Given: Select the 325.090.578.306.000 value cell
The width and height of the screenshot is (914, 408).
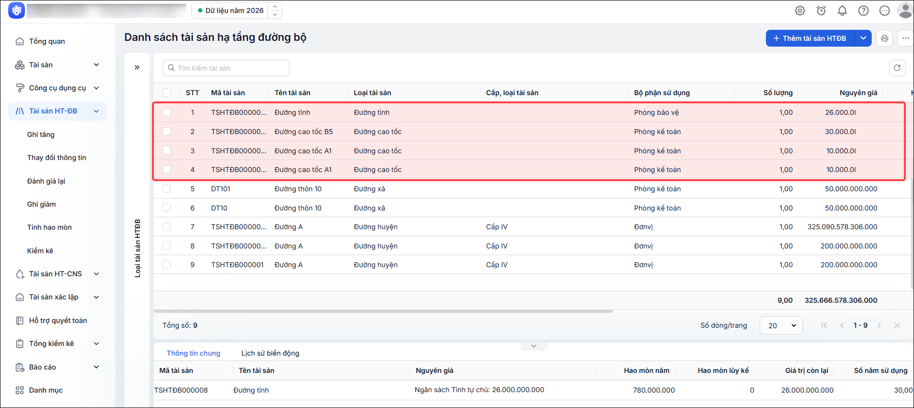Looking at the screenshot, I should (x=842, y=227).
